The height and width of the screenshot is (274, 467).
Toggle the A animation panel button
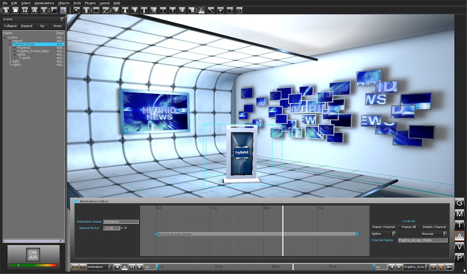[x=460, y=236]
